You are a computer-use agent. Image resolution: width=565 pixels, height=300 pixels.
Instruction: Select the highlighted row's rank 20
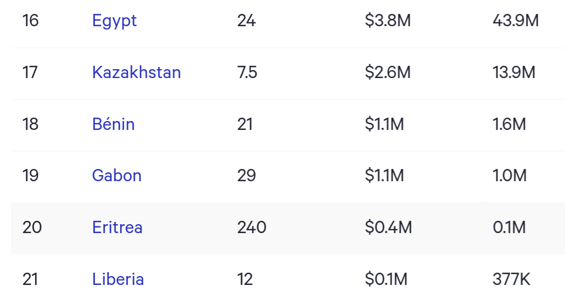click(32, 228)
